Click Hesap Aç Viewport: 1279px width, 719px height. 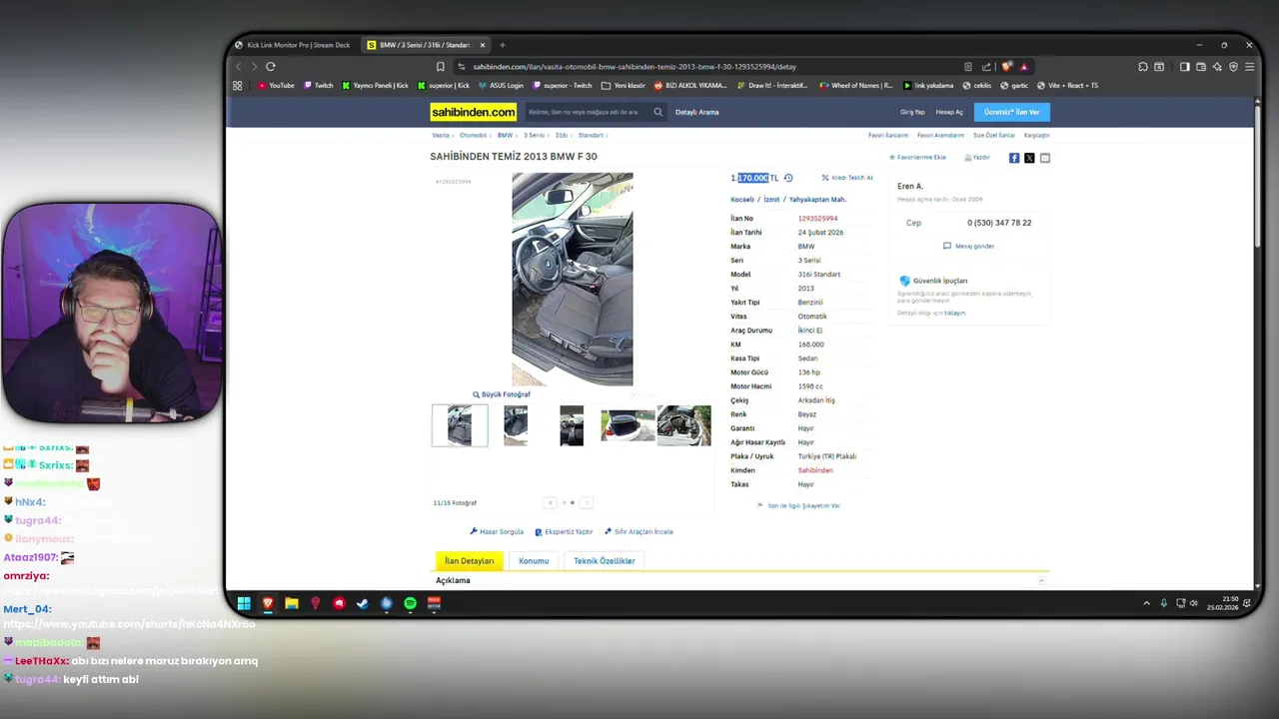949,112
